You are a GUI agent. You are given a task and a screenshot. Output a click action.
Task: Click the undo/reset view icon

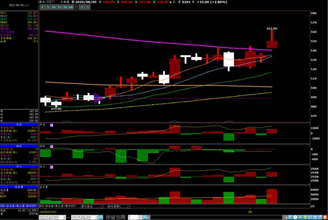pos(310,217)
